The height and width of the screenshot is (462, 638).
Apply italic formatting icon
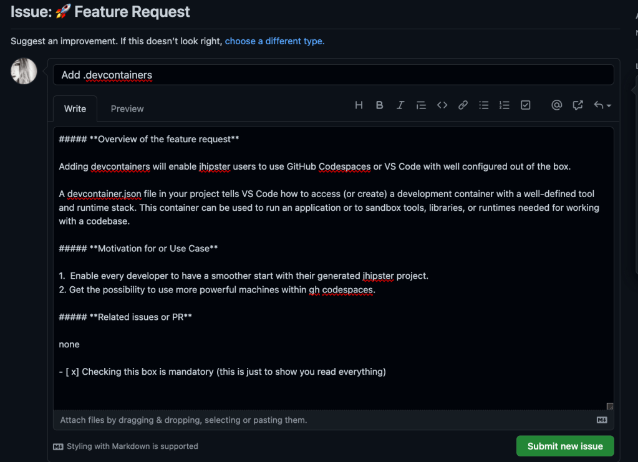[400, 105]
